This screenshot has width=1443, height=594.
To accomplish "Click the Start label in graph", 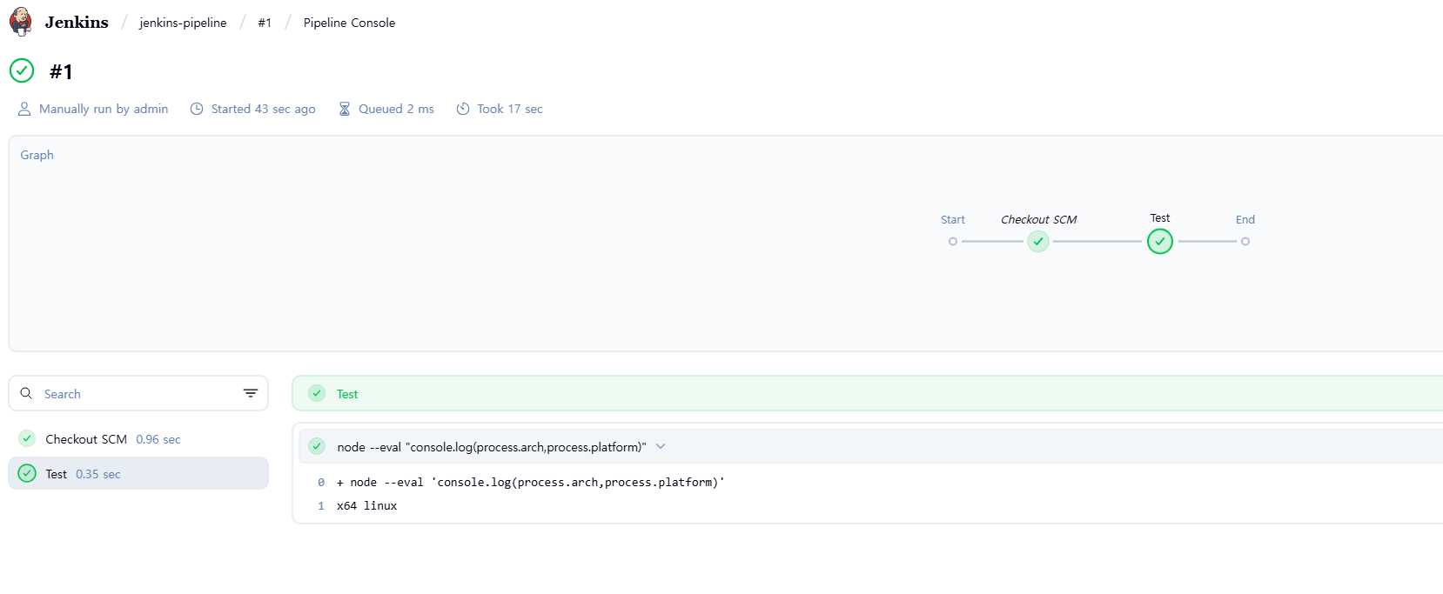I will click(953, 220).
